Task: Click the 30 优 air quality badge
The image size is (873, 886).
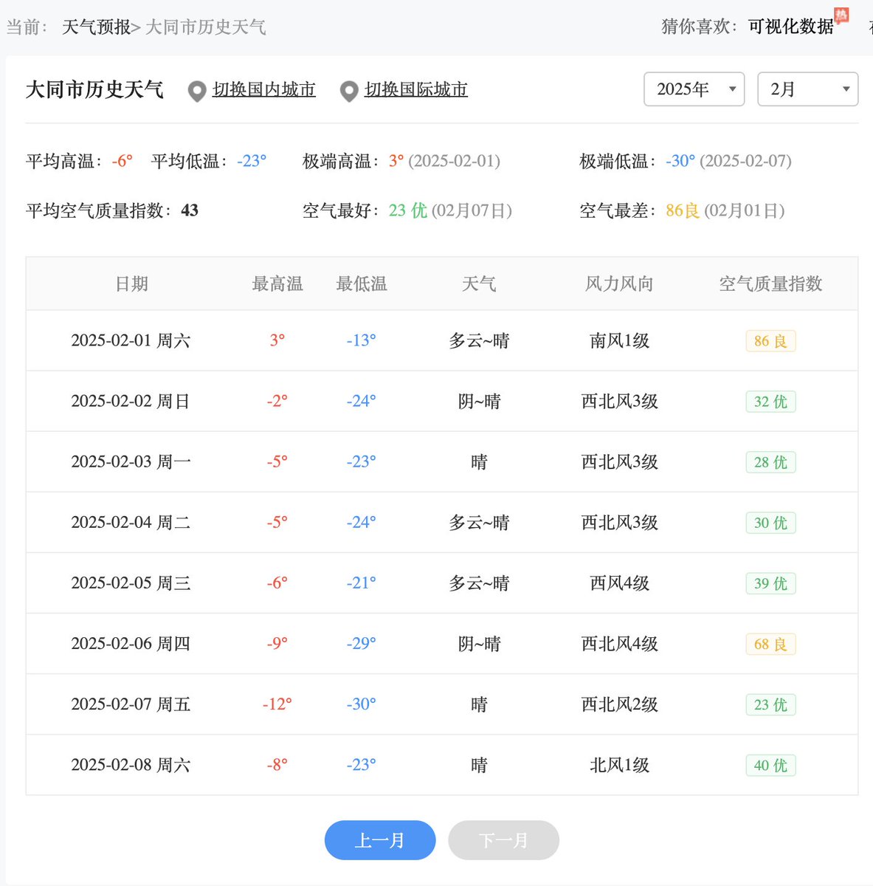Action: tap(770, 523)
